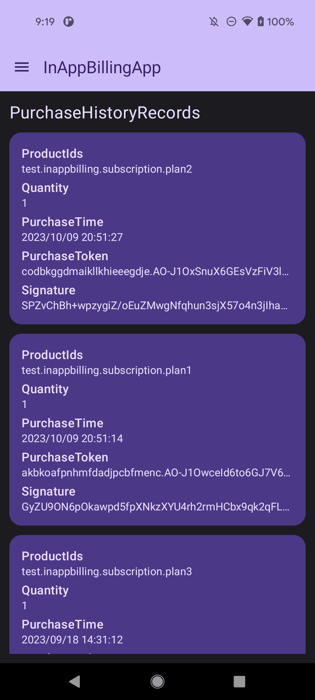The height and width of the screenshot is (700, 315).
Task: Tap the Wi-Fi status icon
Action: (247, 22)
